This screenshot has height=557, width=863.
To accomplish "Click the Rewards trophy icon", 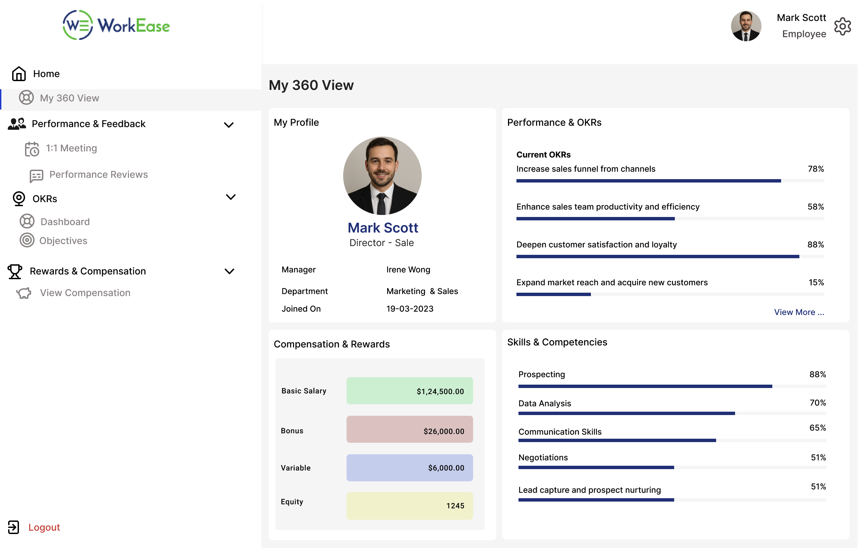I will (15, 271).
